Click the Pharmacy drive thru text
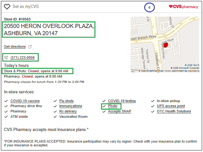This screenshot has height=152, width=203. tap(26, 106)
